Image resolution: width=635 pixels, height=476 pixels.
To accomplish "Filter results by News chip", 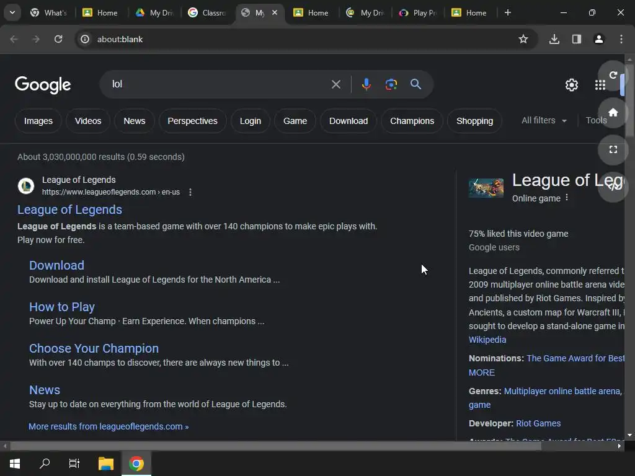I will click(134, 121).
